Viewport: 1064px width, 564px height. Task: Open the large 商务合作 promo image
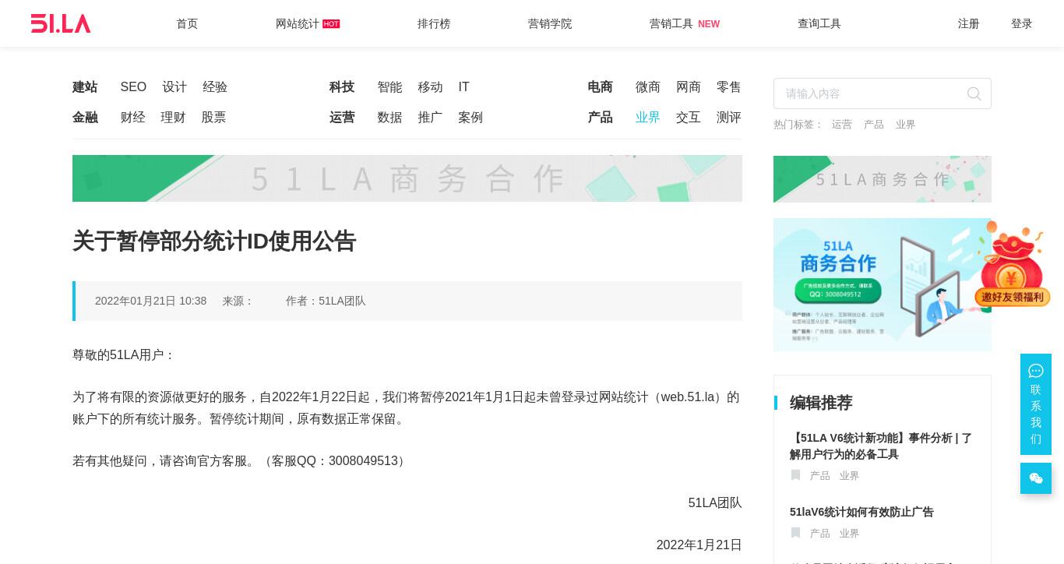pyautogui.click(x=883, y=284)
